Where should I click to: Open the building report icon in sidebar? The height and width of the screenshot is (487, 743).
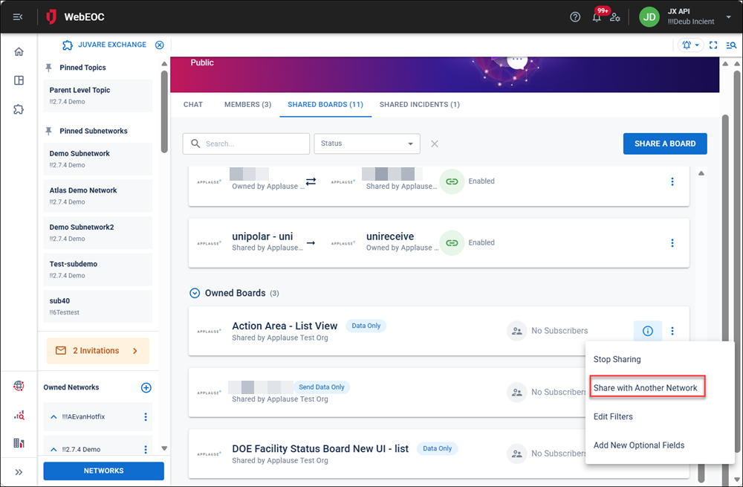(x=19, y=443)
